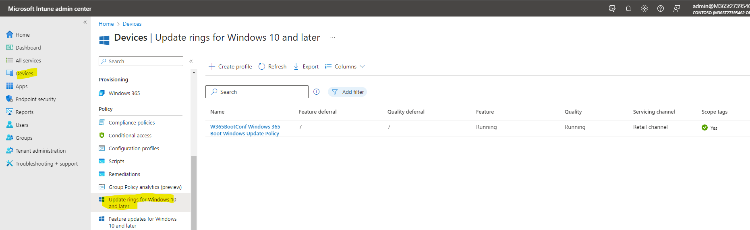Click the Conditional access shield icon
This screenshot has width=750, height=230.
coord(102,135)
